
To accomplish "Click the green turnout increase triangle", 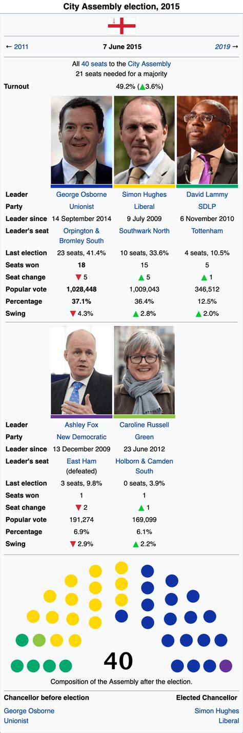I will (x=142, y=87).
